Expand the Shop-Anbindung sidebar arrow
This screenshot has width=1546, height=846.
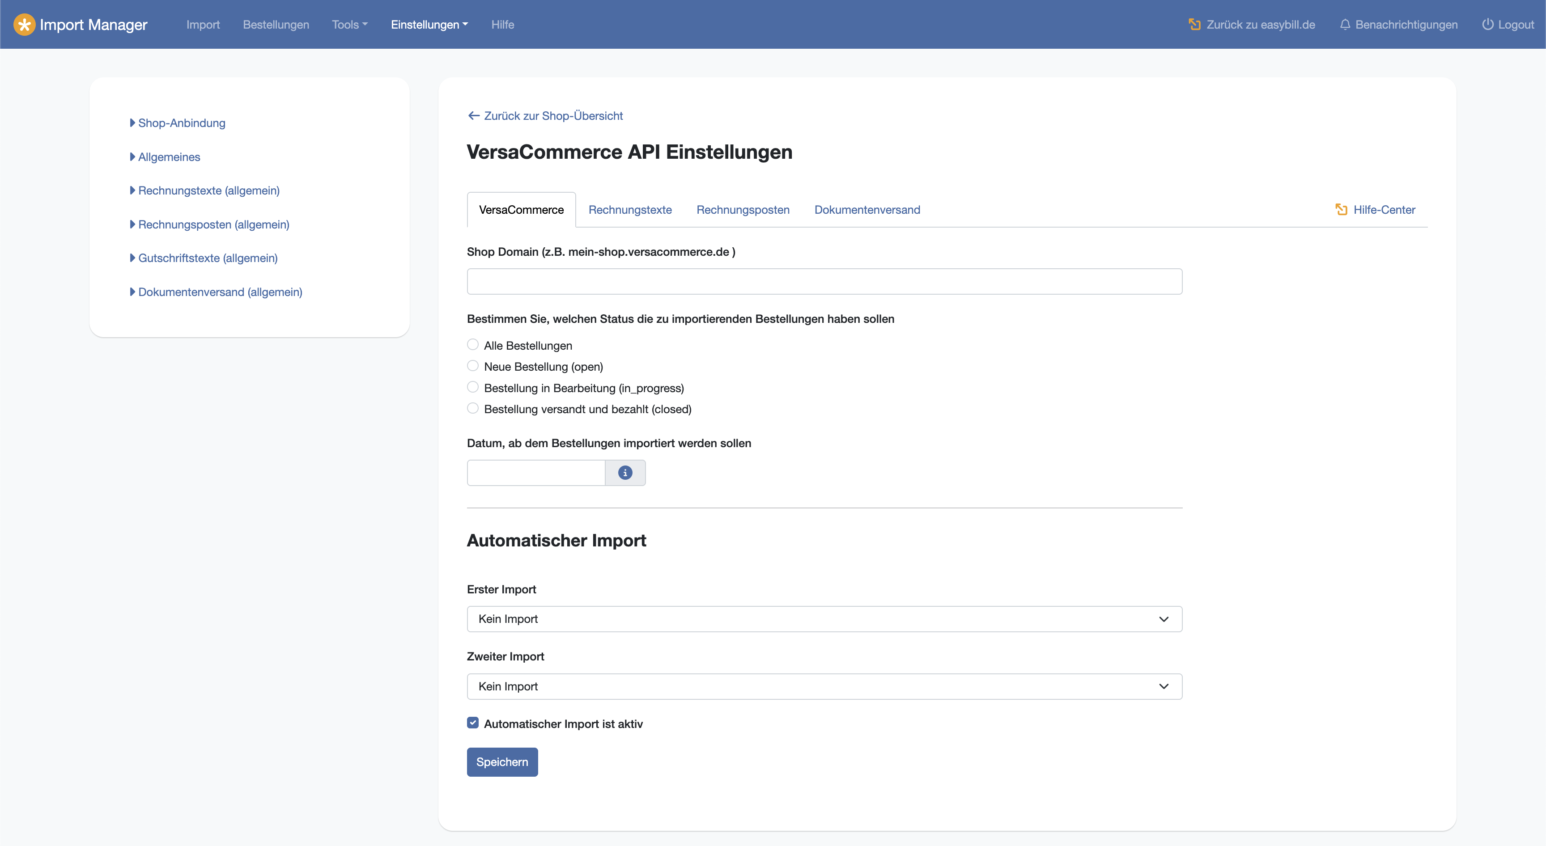pos(132,123)
